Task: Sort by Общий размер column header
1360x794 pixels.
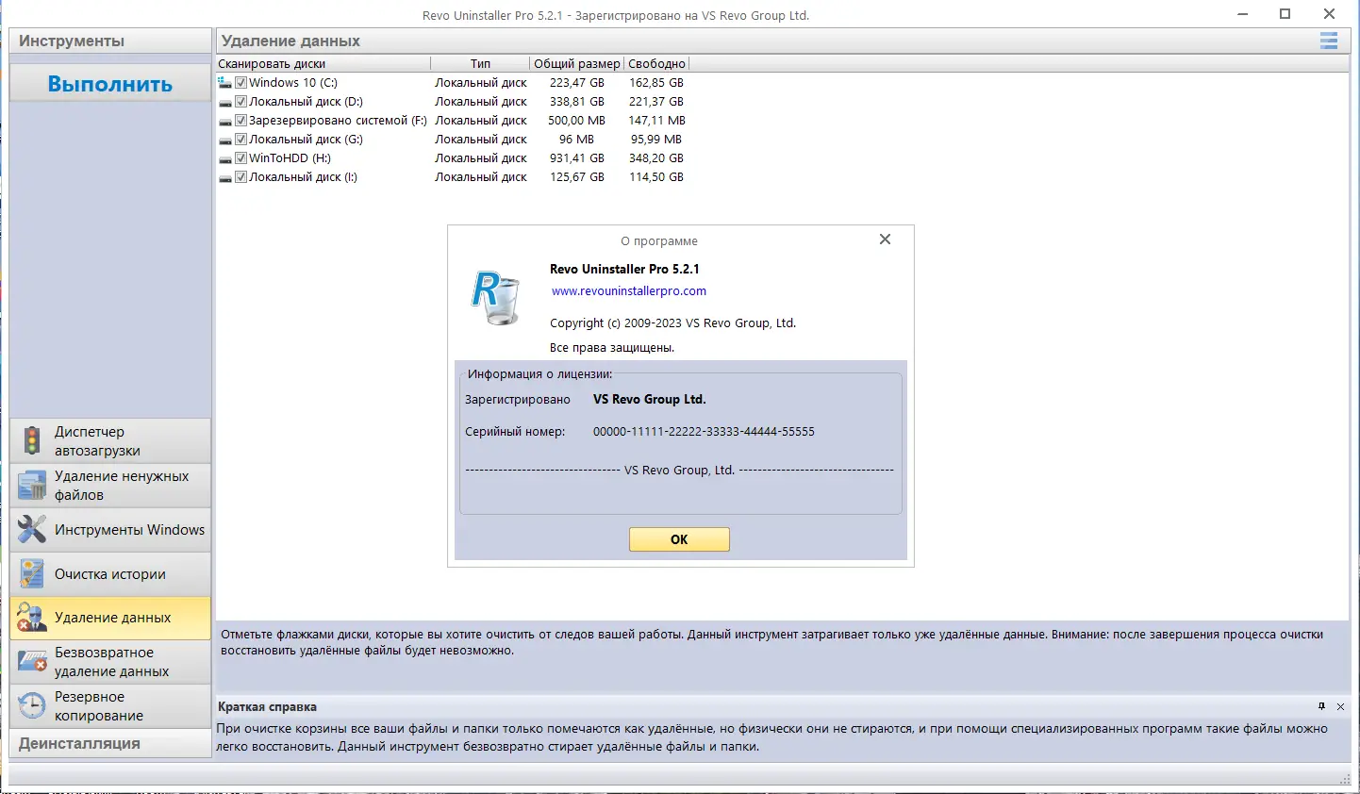Action: 576,63
